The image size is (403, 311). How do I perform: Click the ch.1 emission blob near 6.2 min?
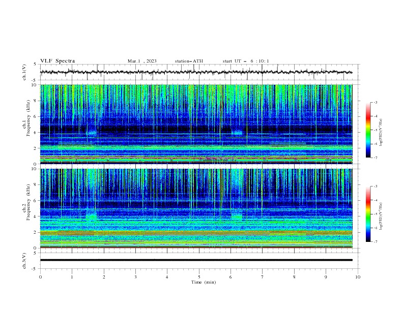(237, 133)
